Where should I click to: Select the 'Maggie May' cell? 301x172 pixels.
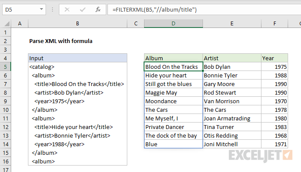click(x=173, y=92)
